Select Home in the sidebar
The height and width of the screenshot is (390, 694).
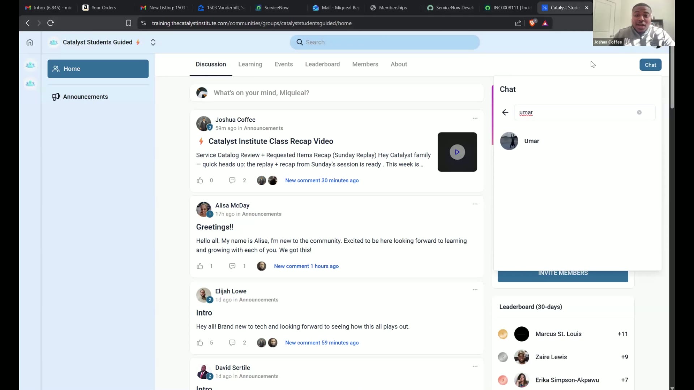(98, 69)
